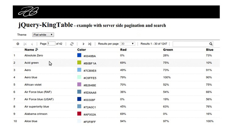Image resolution: width=228 pixels, height=136 pixels.
Task: Click Absolute Zero's 73% blue value
Action: (209, 55)
